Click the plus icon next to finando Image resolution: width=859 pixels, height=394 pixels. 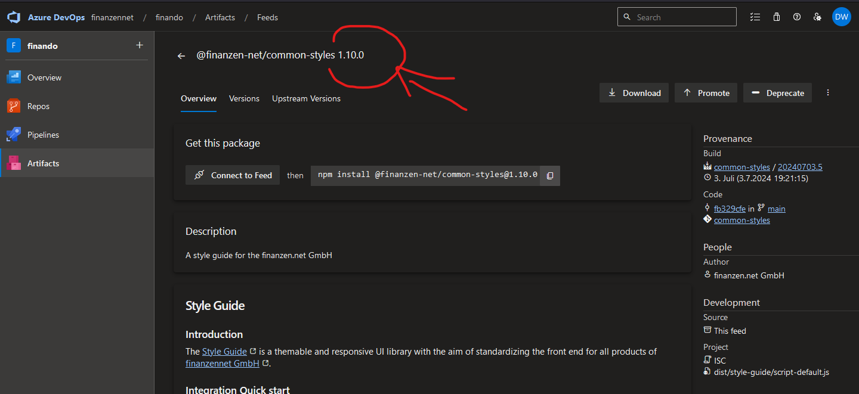coord(140,45)
